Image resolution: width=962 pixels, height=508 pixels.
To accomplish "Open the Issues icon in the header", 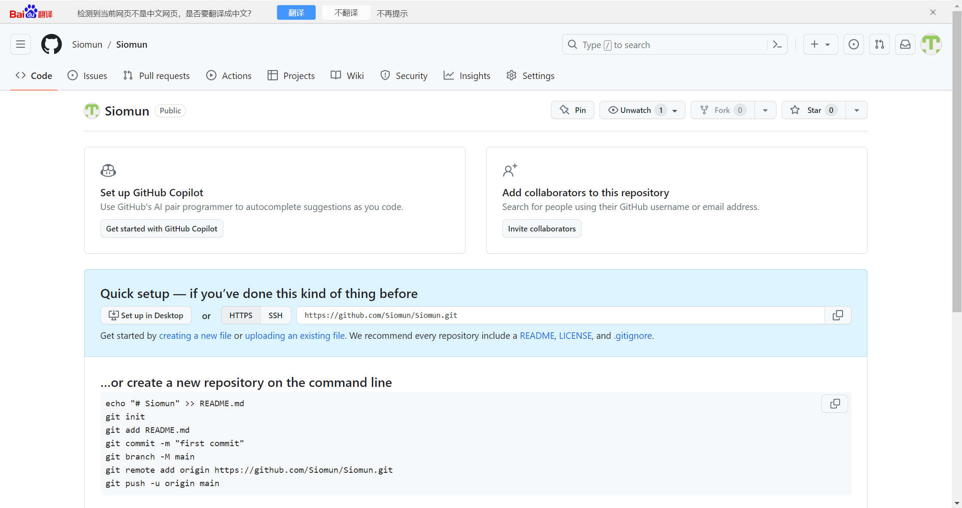I will 854,44.
